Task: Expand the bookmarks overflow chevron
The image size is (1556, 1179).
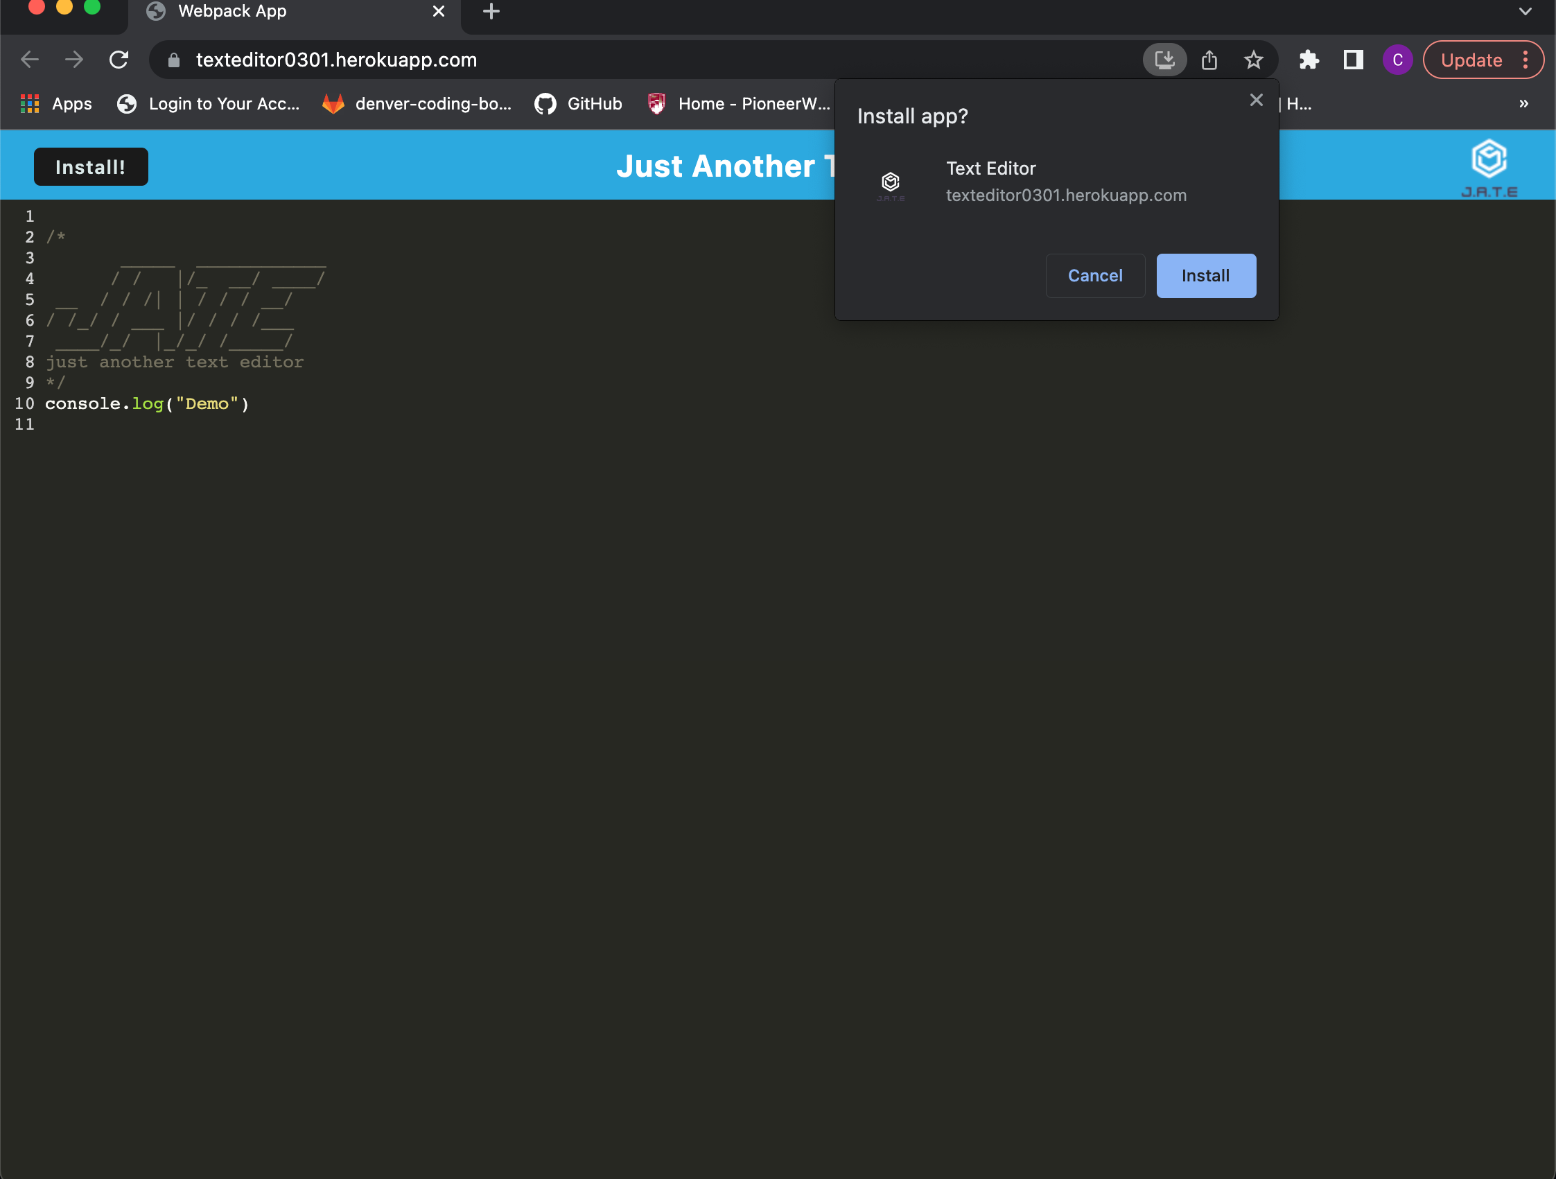Action: click(1523, 103)
